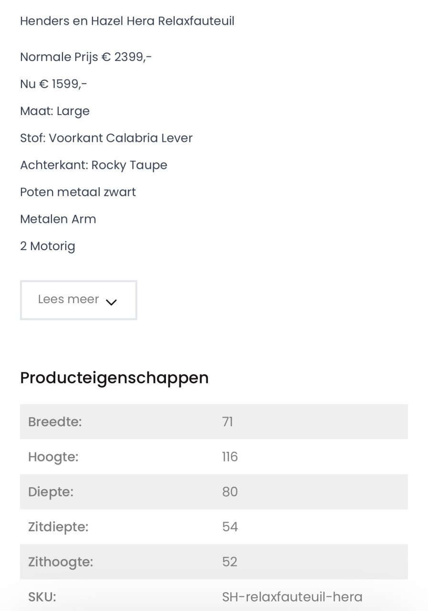Click the Breedte label in the table
Viewport: 428px width, 611px height.
(x=55, y=422)
